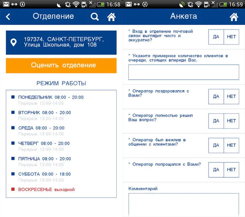
Task: Select ВТОРНИК 08:00 - 20:00 row
Action: pos(41,113)
